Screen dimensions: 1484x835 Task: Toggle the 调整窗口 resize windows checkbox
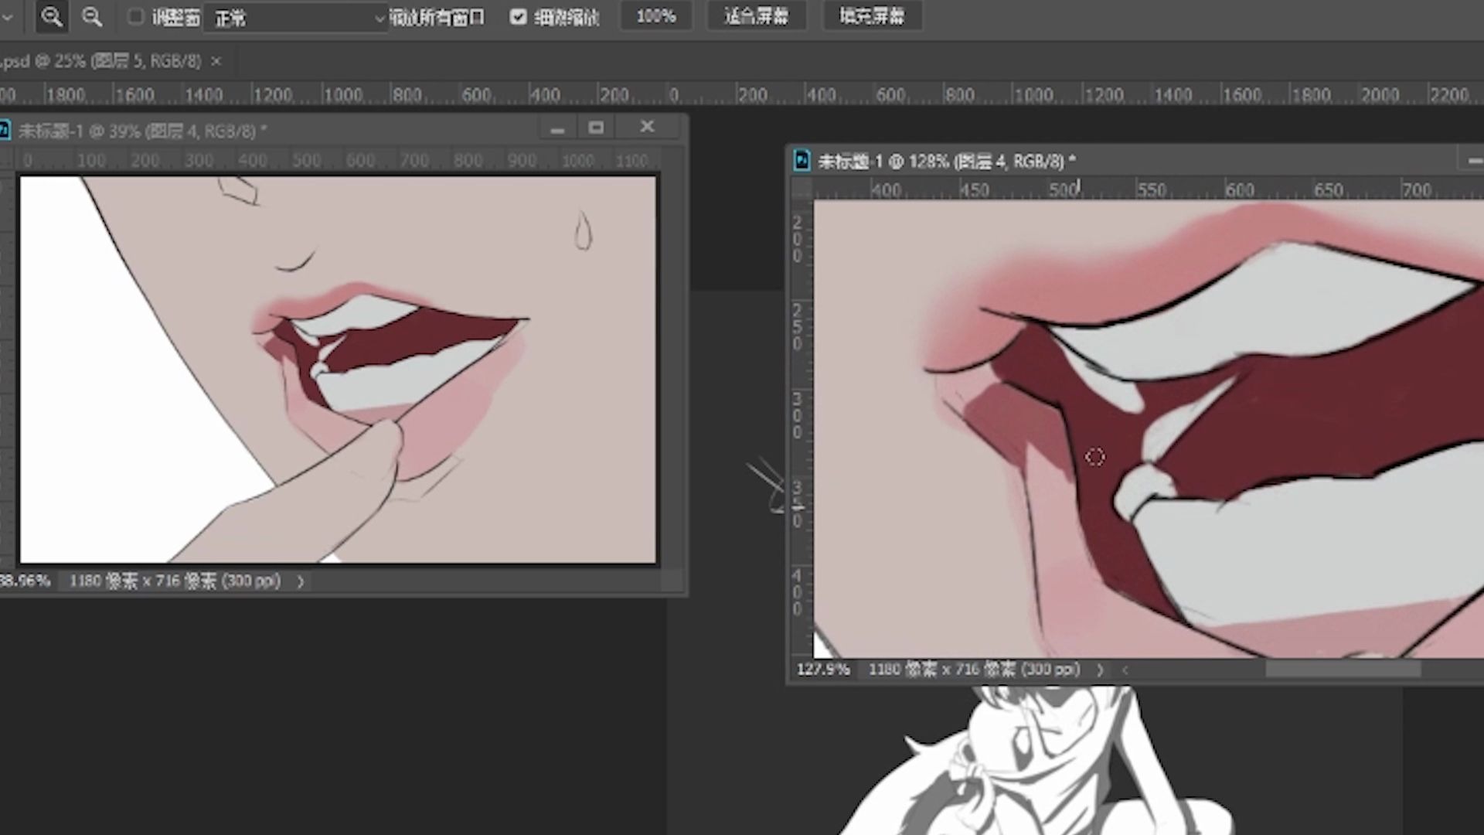tap(136, 17)
